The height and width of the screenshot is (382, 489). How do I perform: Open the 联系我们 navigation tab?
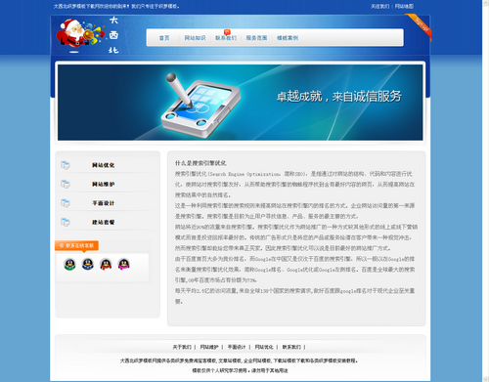pos(226,38)
